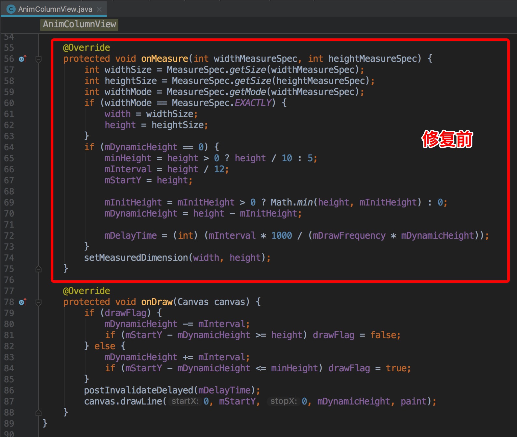Click minHeight variable on line 65
The image size is (517, 437).
[128, 158]
